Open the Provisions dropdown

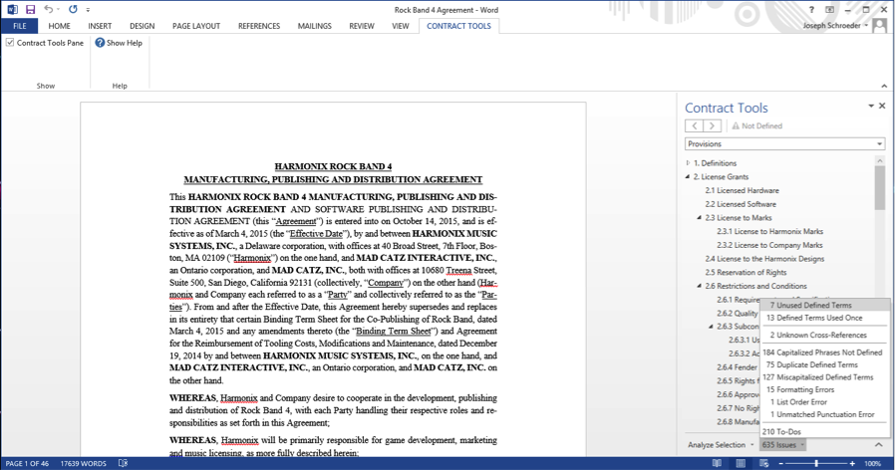tap(784, 143)
